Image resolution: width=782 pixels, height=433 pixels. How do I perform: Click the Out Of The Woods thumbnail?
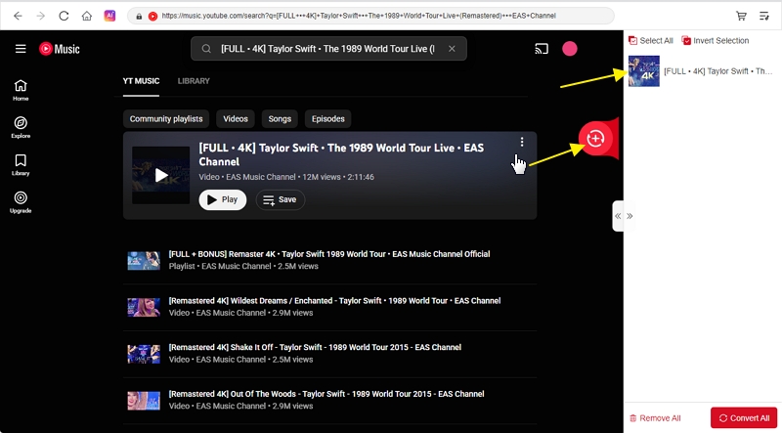(x=144, y=400)
